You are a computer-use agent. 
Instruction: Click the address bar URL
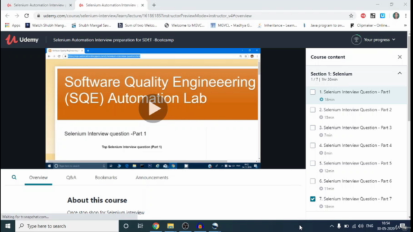[x=147, y=15]
